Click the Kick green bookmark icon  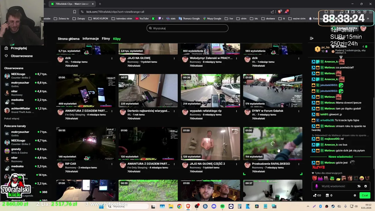pos(153,18)
